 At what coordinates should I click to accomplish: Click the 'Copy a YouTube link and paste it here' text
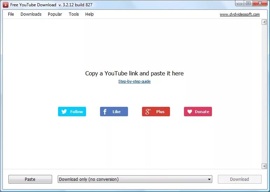coord(135,73)
